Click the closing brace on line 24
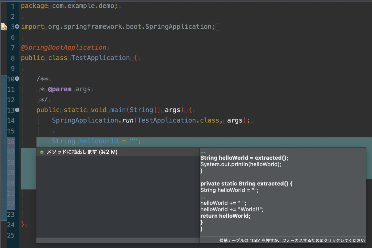This screenshot has height=248, width=372. [23, 225]
